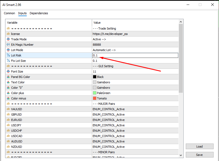Click the Load button

pyautogui.click(x=200, y=146)
